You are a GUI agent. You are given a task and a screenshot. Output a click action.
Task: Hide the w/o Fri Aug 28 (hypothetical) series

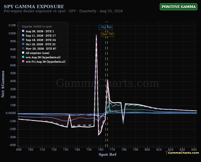click(44, 61)
